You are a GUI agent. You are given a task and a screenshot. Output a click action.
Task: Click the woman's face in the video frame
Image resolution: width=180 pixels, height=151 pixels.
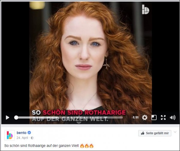(84, 48)
